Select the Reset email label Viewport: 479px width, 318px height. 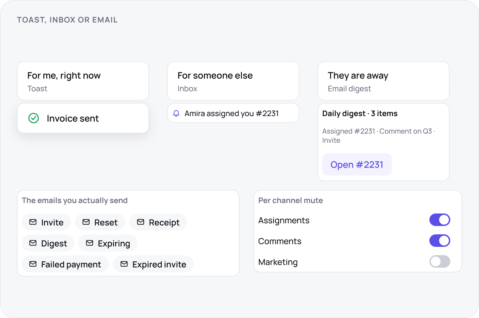tap(106, 222)
